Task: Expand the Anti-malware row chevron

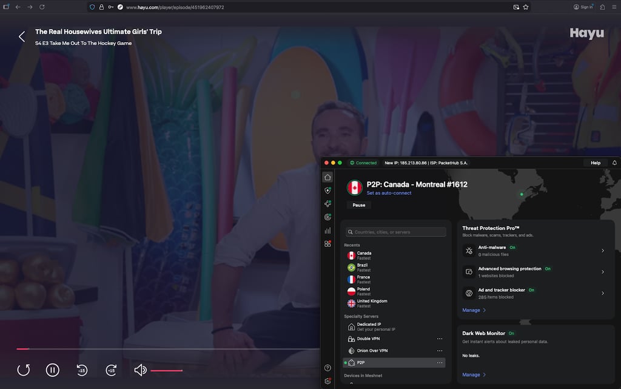Action: pos(603,251)
